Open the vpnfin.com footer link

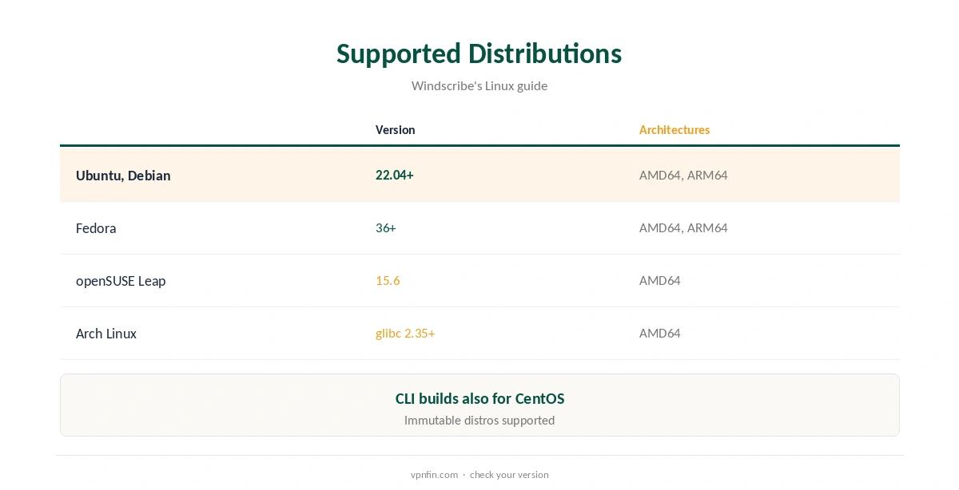(434, 474)
